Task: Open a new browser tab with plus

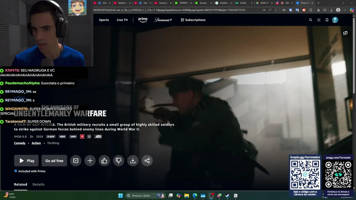Action: [318, 3]
